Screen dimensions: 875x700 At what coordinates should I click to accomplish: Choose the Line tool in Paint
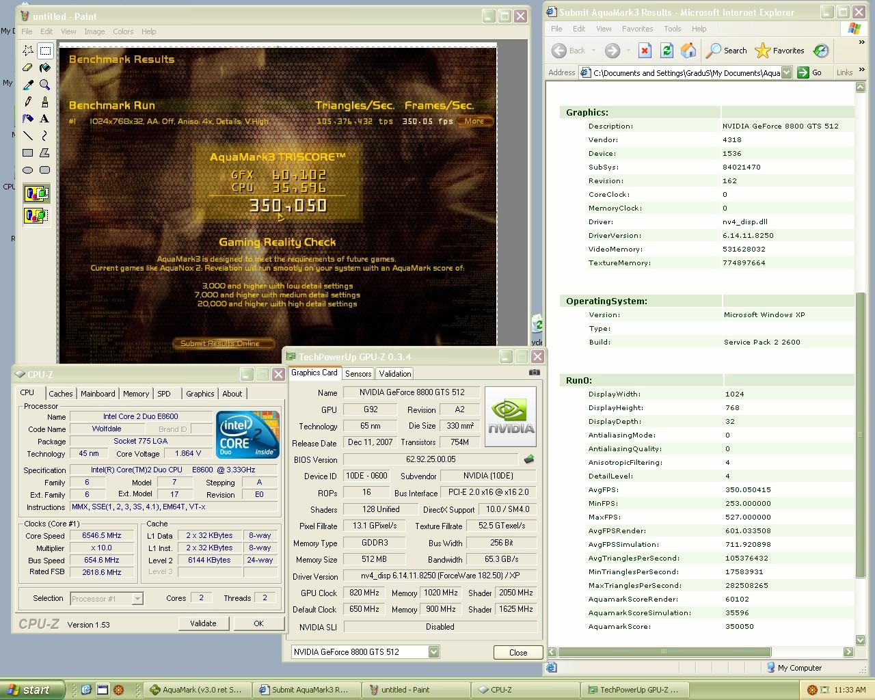click(x=28, y=136)
